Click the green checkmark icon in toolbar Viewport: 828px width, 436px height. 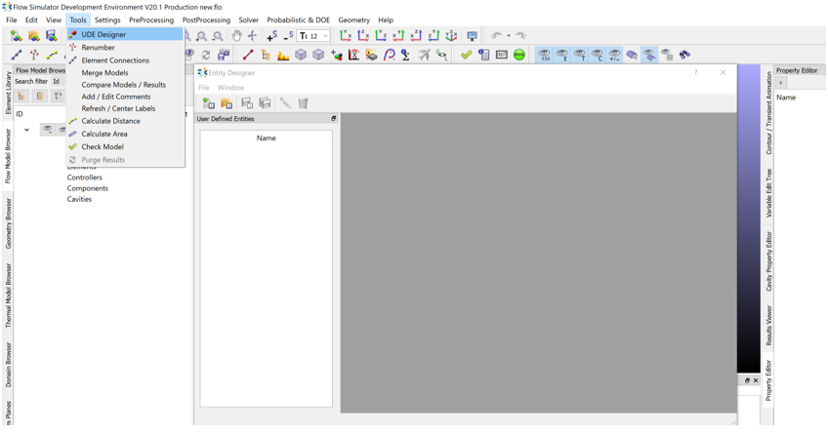[466, 56]
